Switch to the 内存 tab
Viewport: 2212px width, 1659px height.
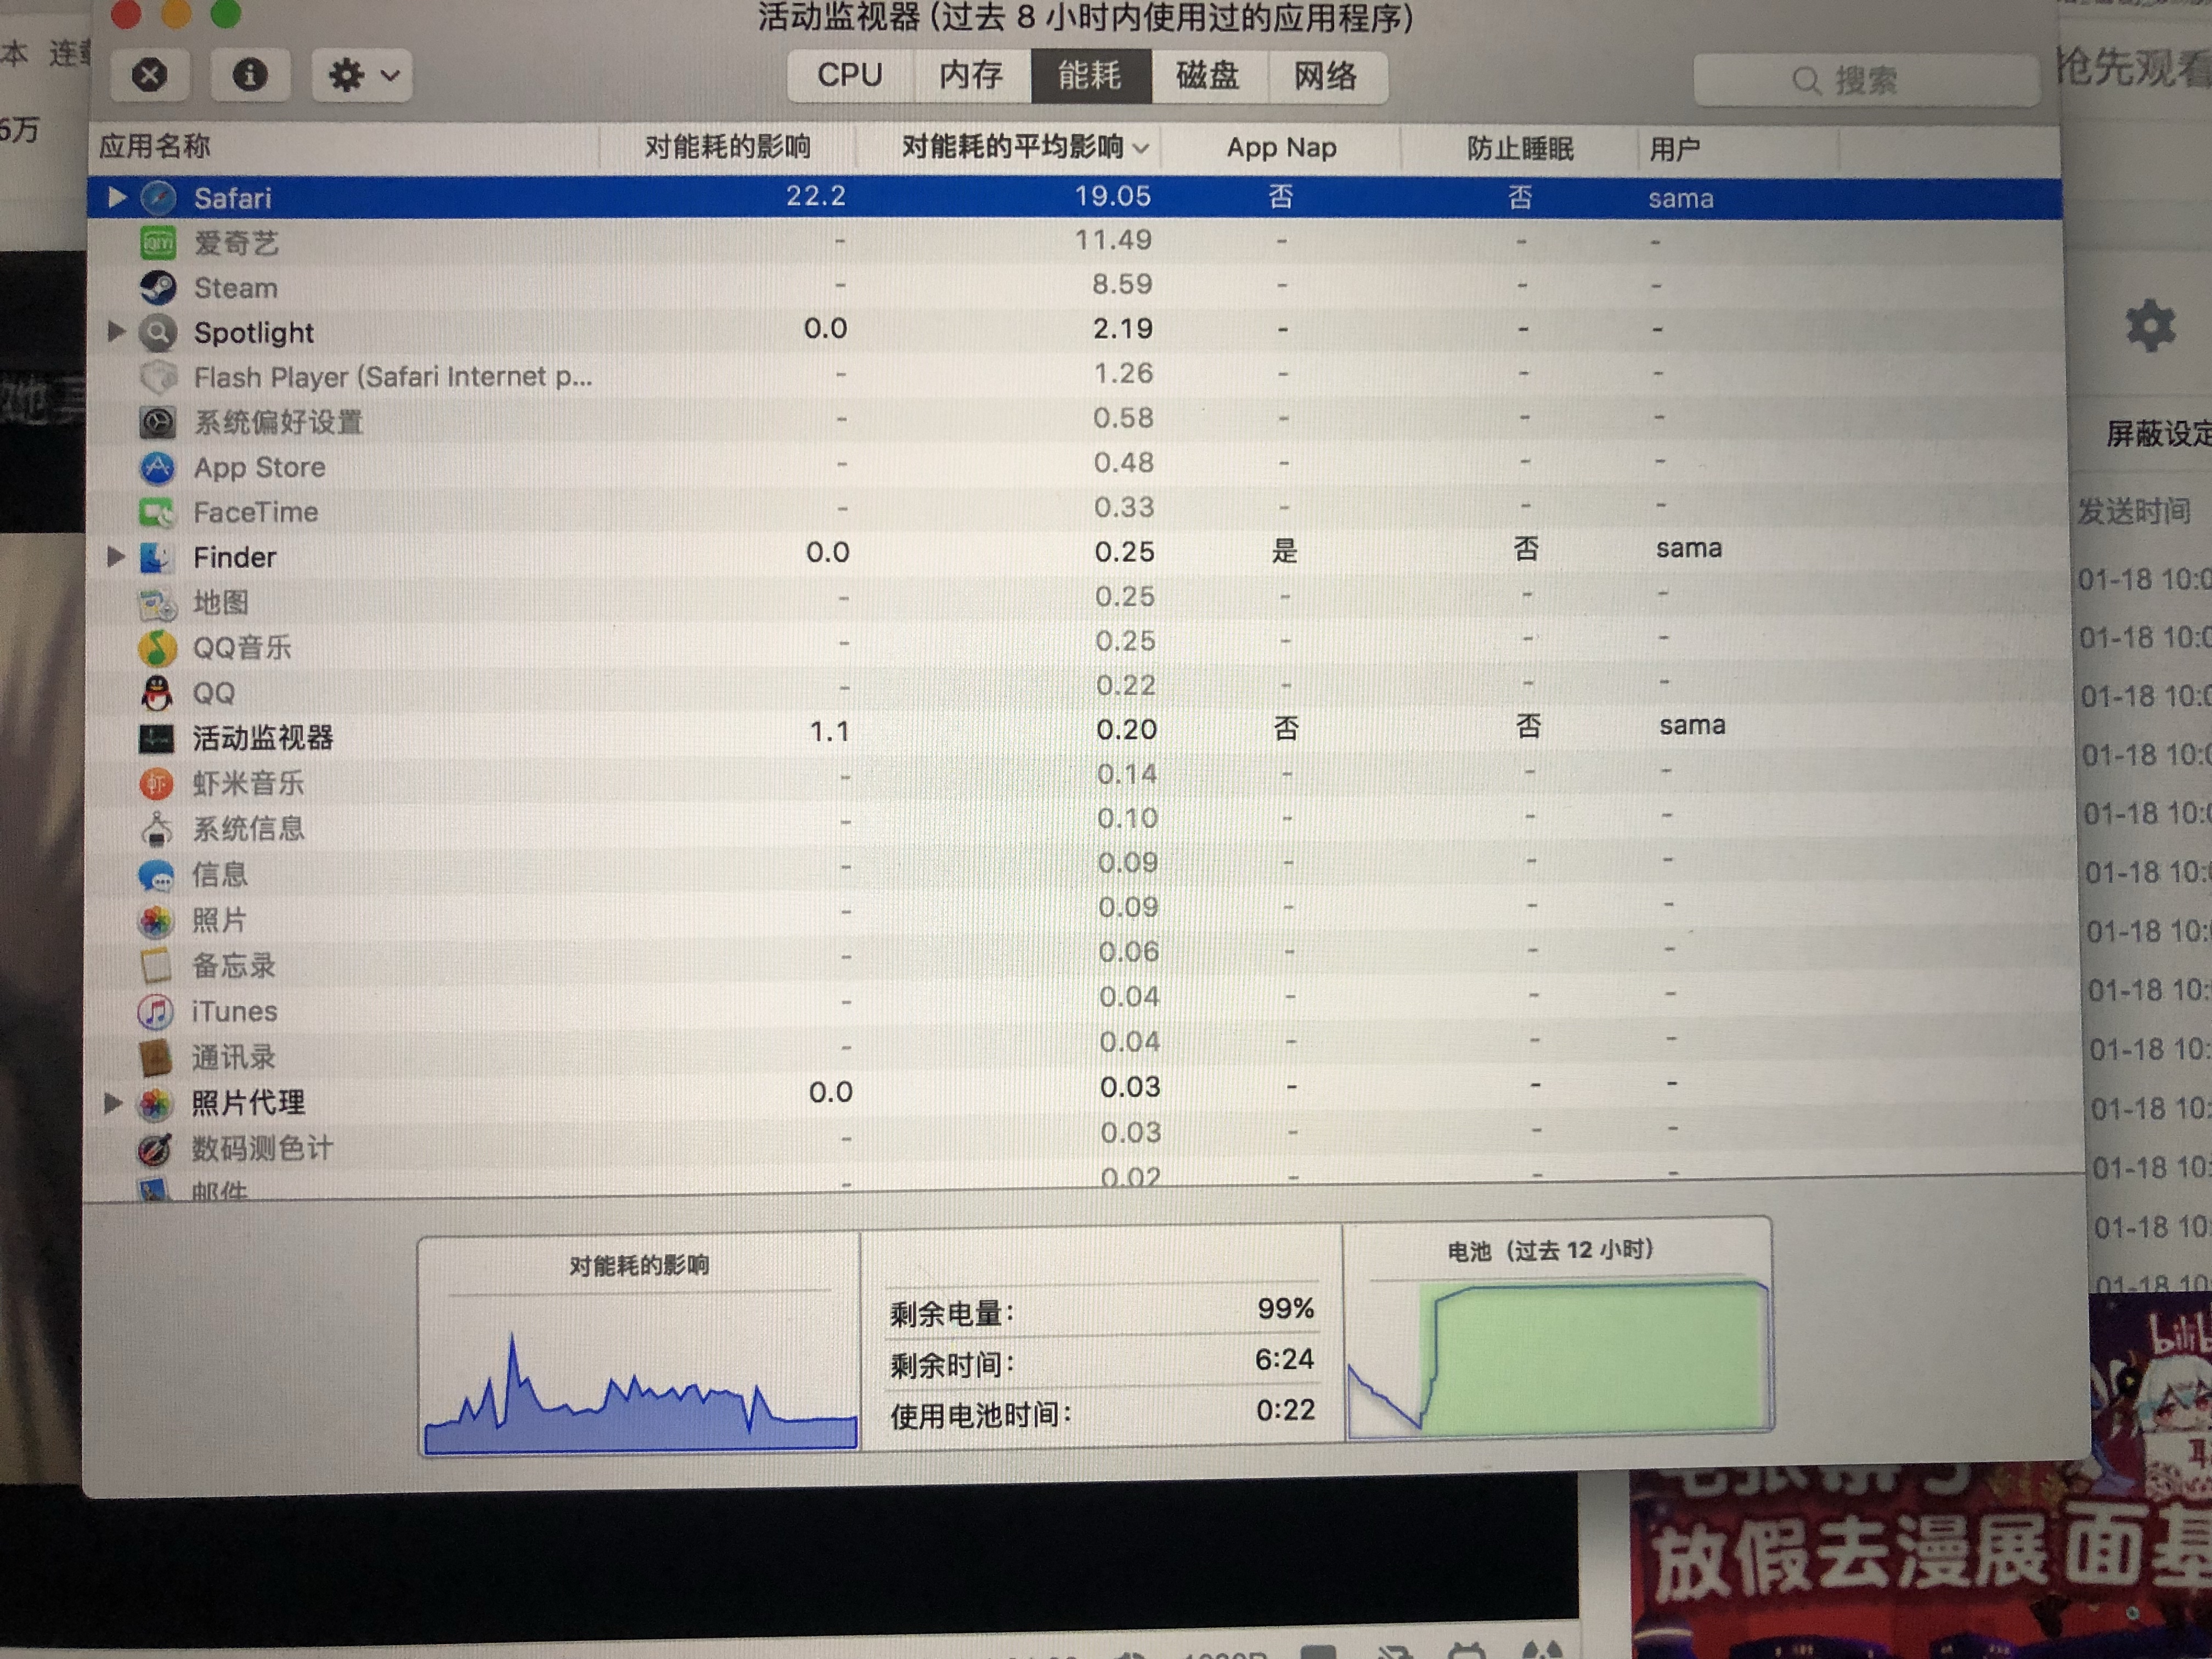coord(971,75)
